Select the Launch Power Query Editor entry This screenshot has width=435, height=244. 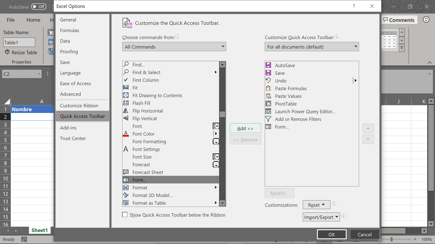point(305,111)
